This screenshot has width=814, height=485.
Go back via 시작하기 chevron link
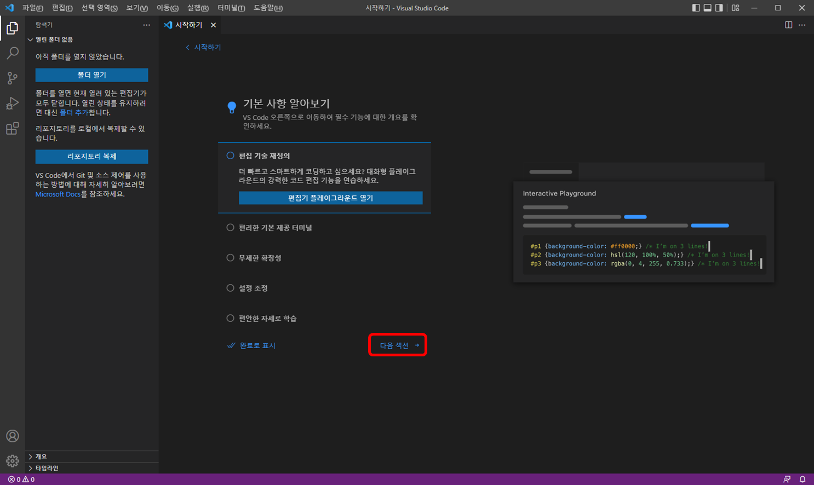(203, 48)
